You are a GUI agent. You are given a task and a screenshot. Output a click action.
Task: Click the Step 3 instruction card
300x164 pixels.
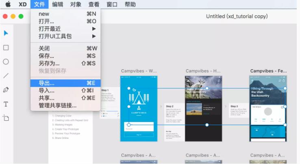239,111
